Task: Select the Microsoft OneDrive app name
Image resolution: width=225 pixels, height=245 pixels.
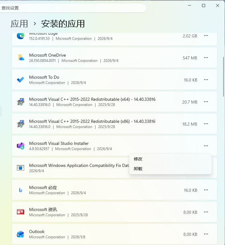Action: pyautogui.click(x=47, y=55)
